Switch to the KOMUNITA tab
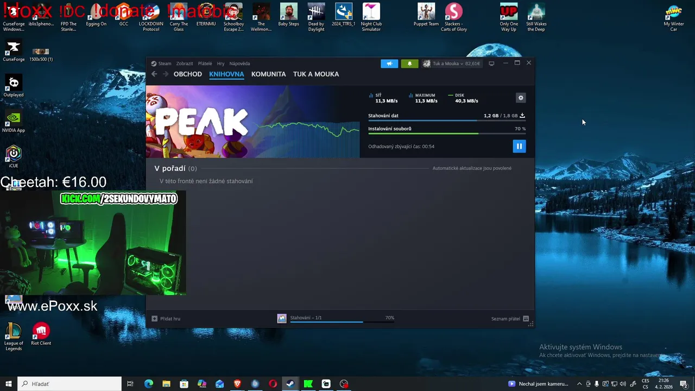 (x=268, y=74)
